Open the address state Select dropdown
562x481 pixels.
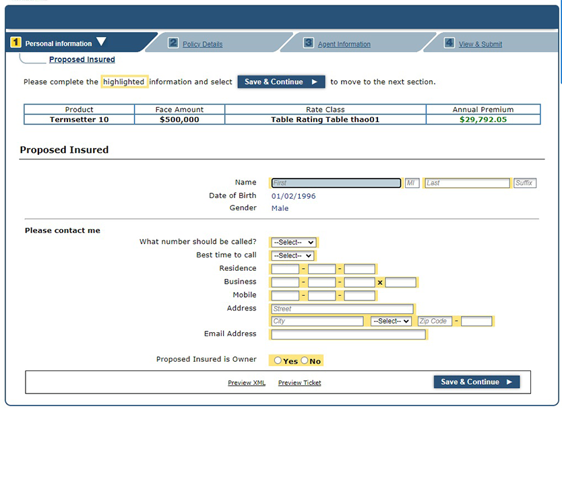coord(391,321)
